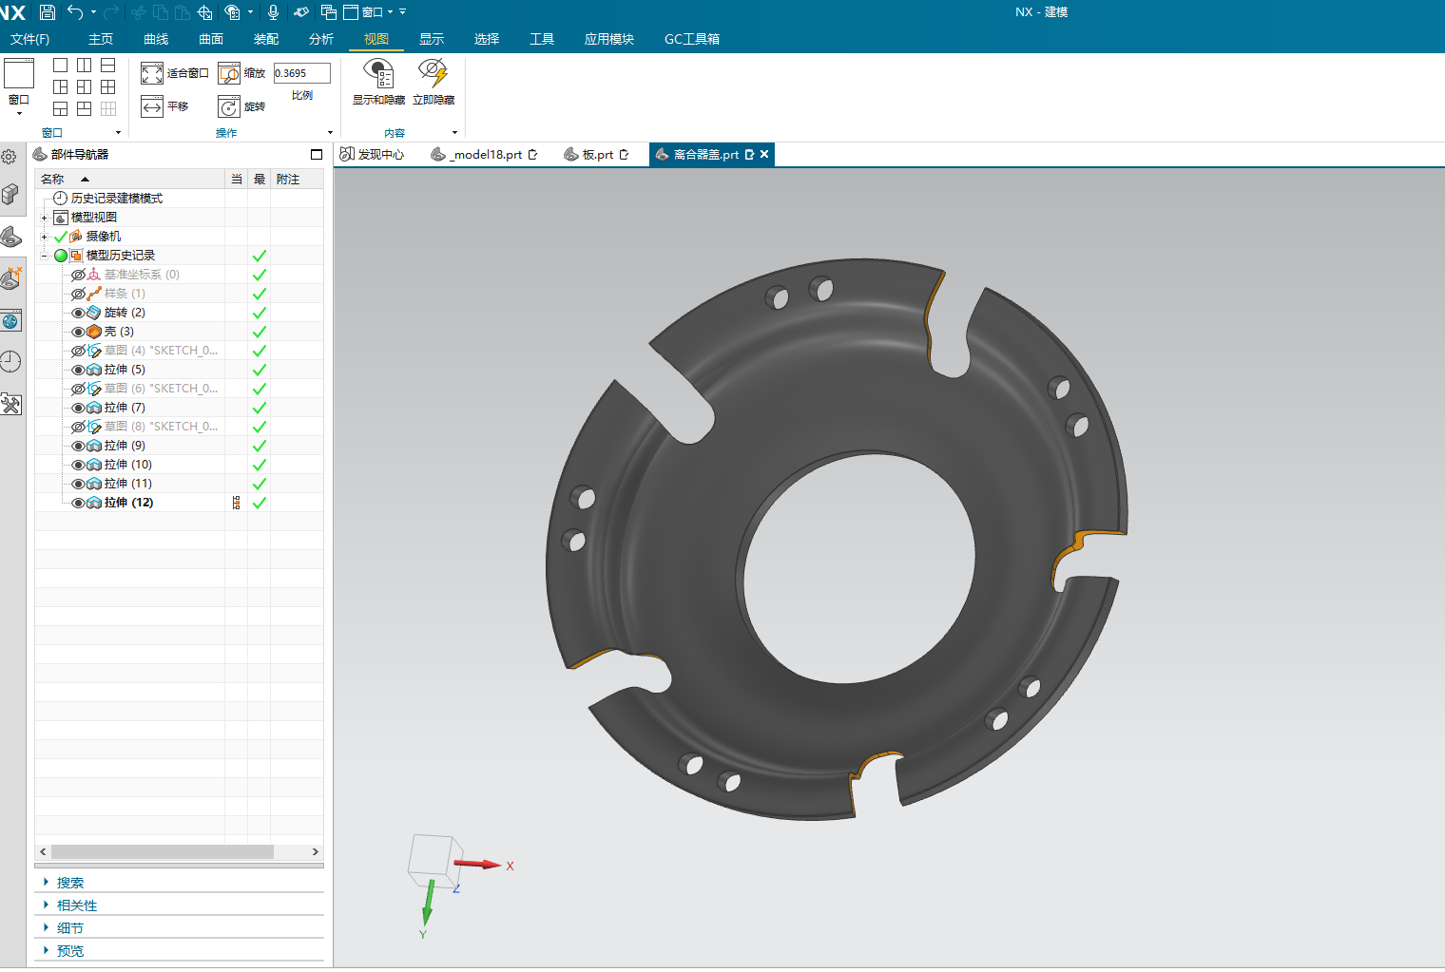This screenshot has width=1445, height=972.
Task: Click the 适合窗口 fit view icon
Action: (x=152, y=73)
